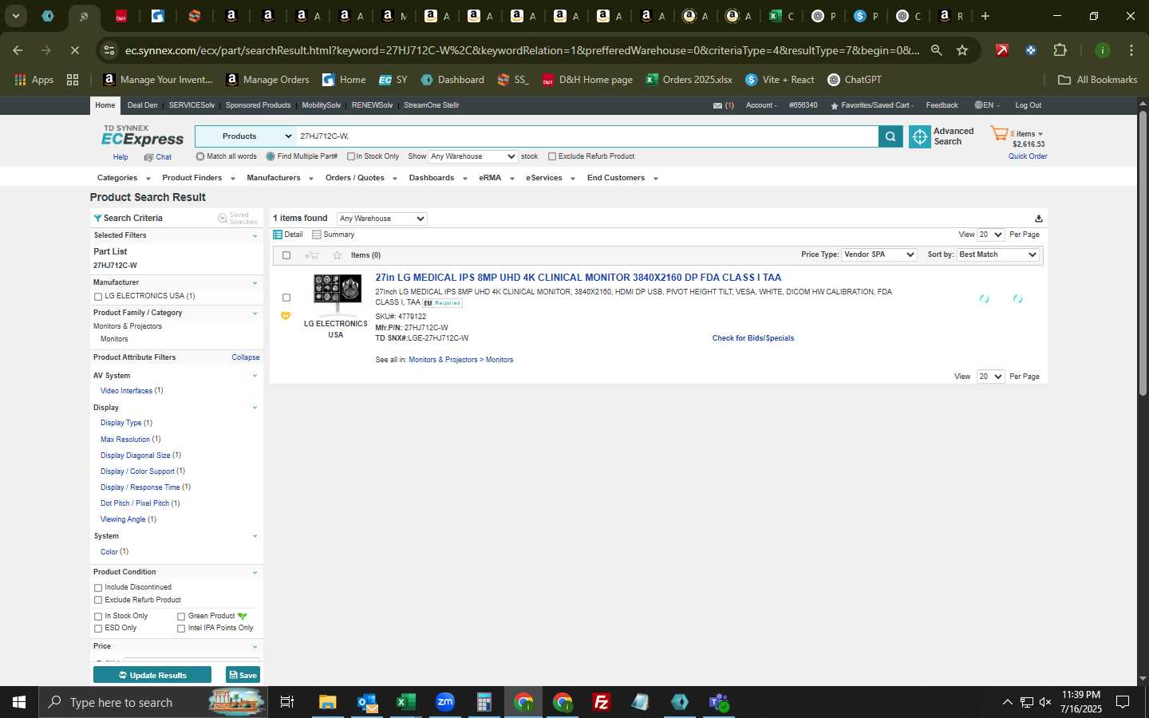
Task: Collapse Product Condition section
Action: pyautogui.click(x=255, y=573)
